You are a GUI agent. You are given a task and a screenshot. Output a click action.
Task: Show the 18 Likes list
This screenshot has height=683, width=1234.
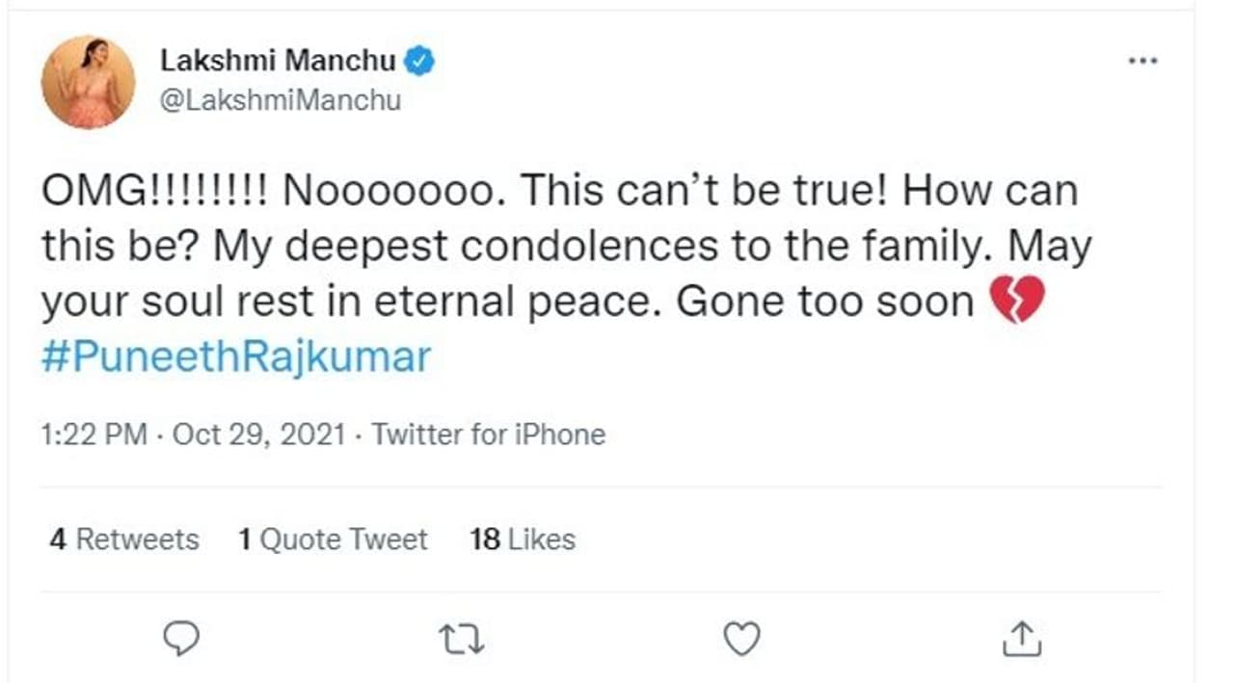point(523,539)
